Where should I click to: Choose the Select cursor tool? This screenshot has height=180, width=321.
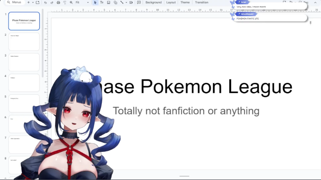95,2
